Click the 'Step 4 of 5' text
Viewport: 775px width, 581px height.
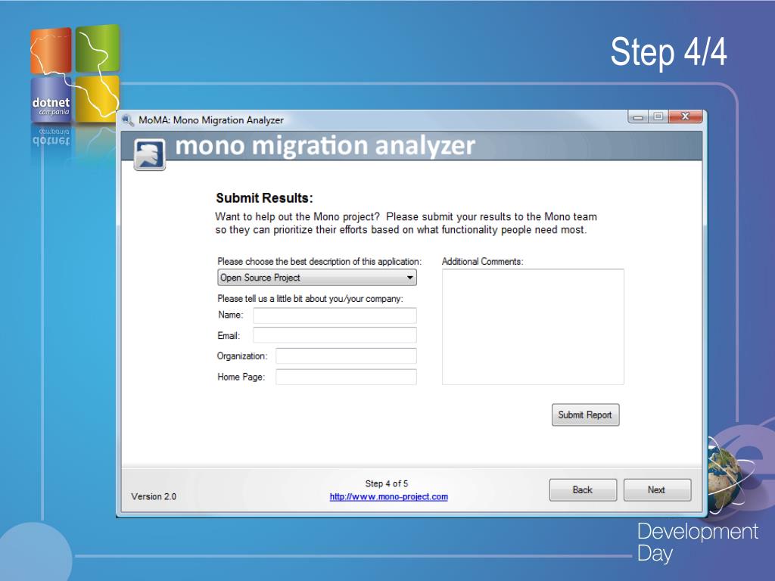pos(387,483)
